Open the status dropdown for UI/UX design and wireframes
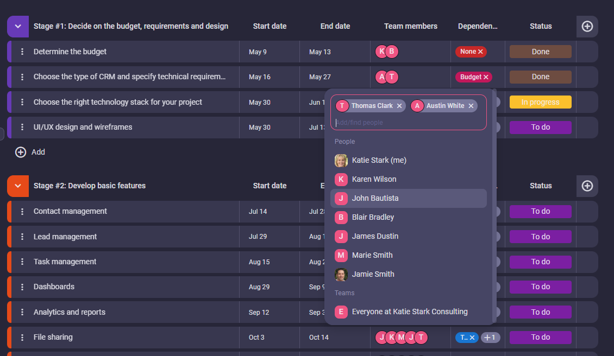 [540, 127]
